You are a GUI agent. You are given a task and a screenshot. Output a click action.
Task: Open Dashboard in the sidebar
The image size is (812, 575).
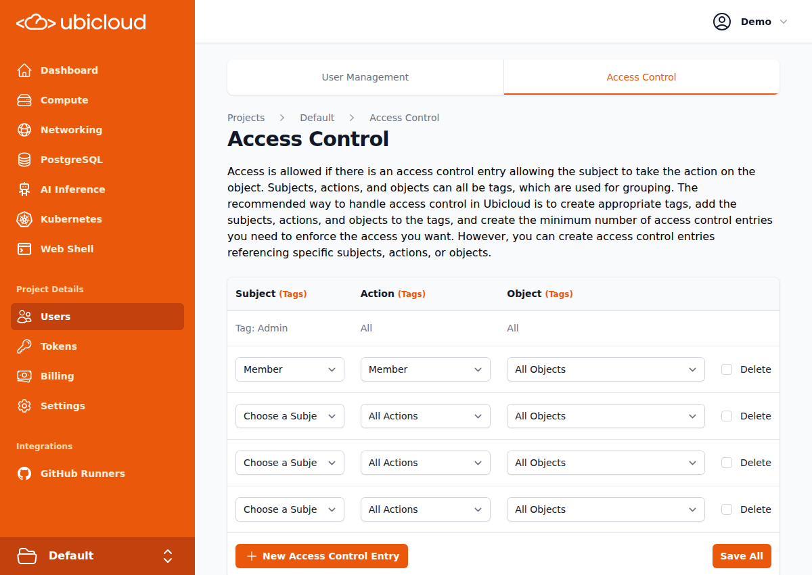click(x=97, y=70)
